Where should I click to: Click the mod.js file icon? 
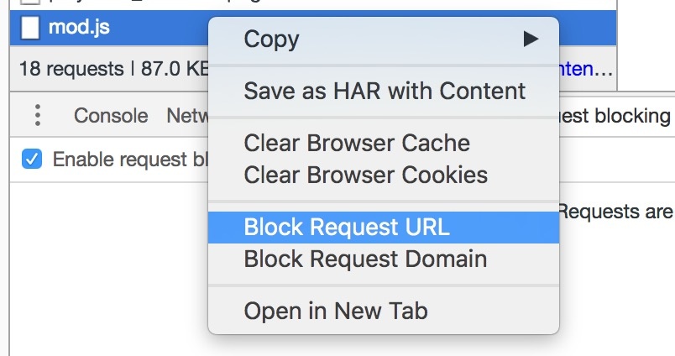(30, 28)
